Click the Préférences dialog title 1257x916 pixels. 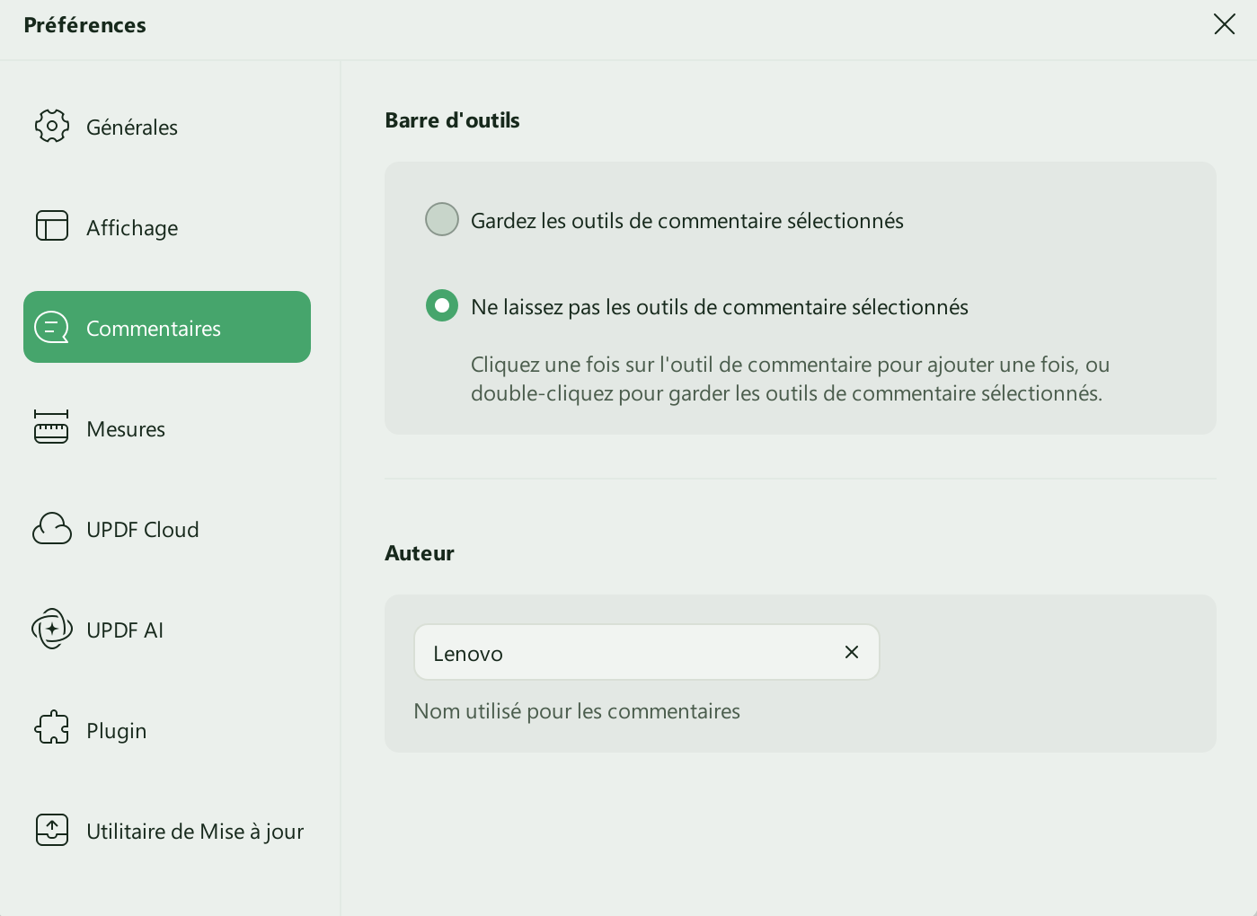pyautogui.click(x=84, y=25)
